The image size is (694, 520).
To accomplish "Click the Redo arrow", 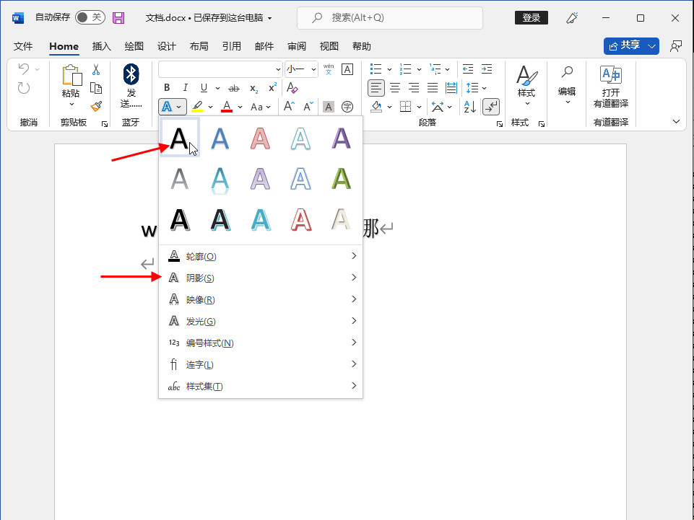I will pyautogui.click(x=24, y=88).
